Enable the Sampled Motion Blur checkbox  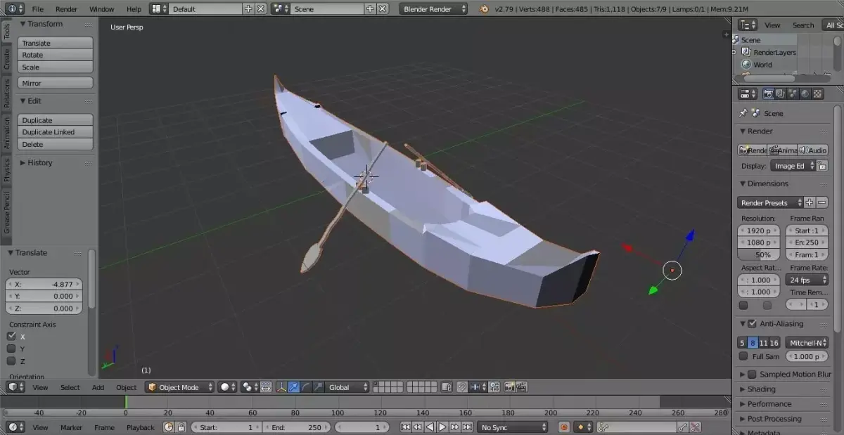pyautogui.click(x=752, y=375)
